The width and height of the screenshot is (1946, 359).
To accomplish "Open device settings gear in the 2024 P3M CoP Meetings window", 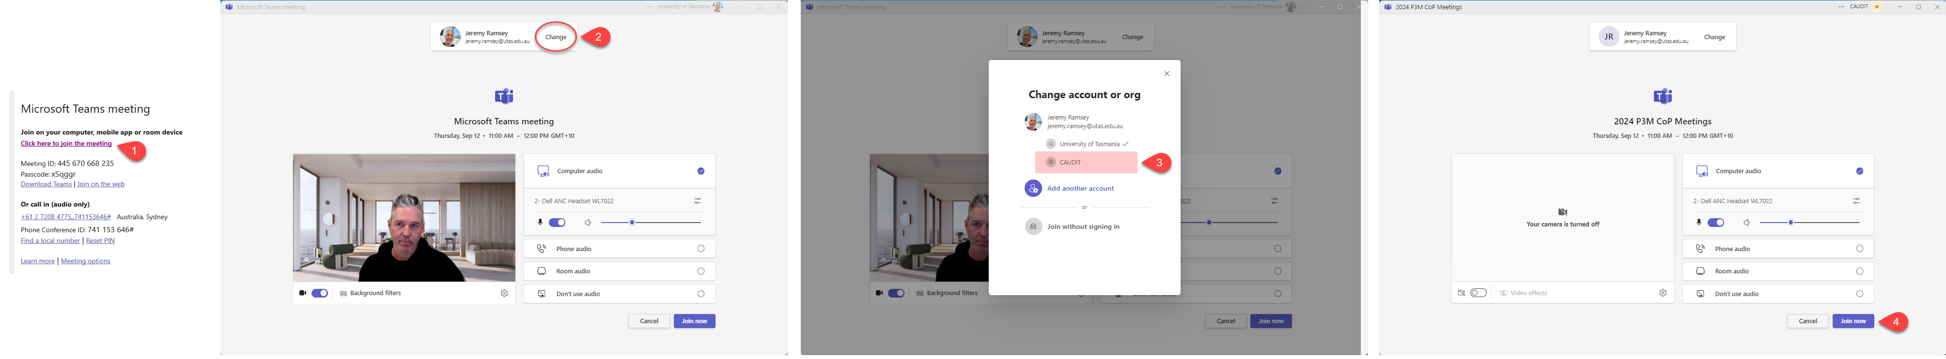I will pos(1664,293).
